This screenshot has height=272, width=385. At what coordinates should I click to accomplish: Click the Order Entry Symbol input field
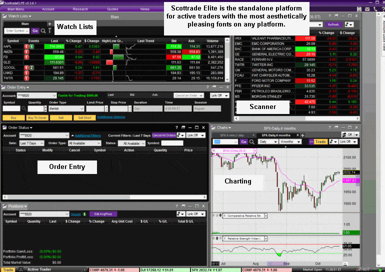[11, 108]
